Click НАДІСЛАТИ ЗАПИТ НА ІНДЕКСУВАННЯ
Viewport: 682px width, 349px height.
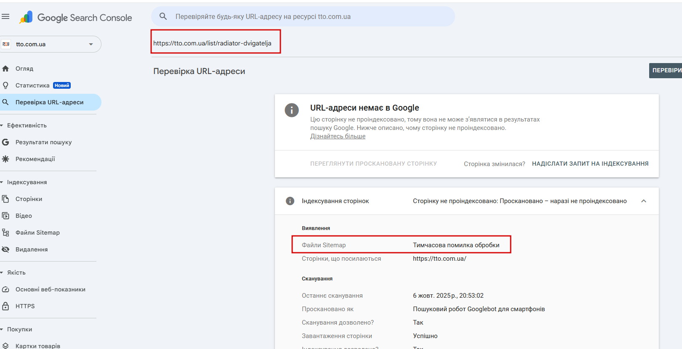coord(590,164)
